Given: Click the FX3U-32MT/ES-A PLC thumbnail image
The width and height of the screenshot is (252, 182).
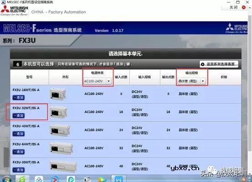Looking at the screenshot, I should 59,112.
